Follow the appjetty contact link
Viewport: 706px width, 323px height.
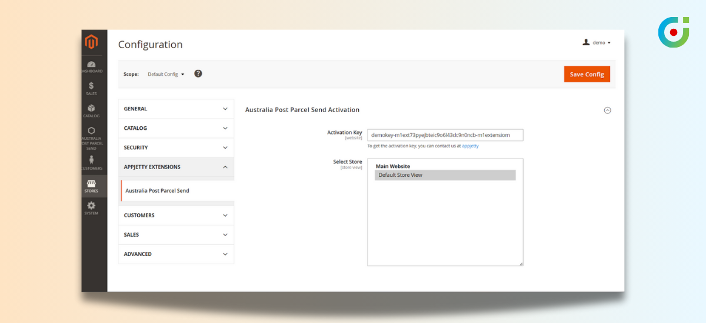(x=470, y=146)
